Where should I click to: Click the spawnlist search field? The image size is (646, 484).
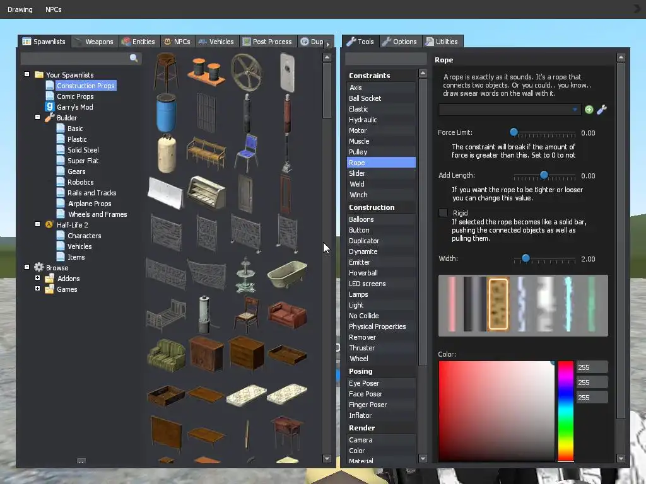(x=81, y=59)
